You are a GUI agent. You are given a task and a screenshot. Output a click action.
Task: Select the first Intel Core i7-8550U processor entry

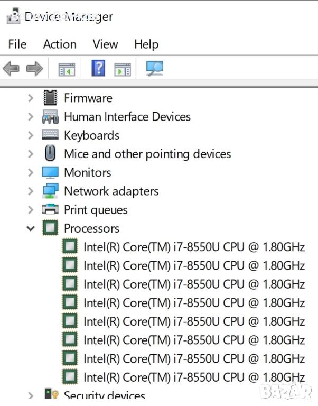[x=194, y=247]
